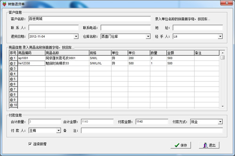Click the cell he12338

click(31, 63)
